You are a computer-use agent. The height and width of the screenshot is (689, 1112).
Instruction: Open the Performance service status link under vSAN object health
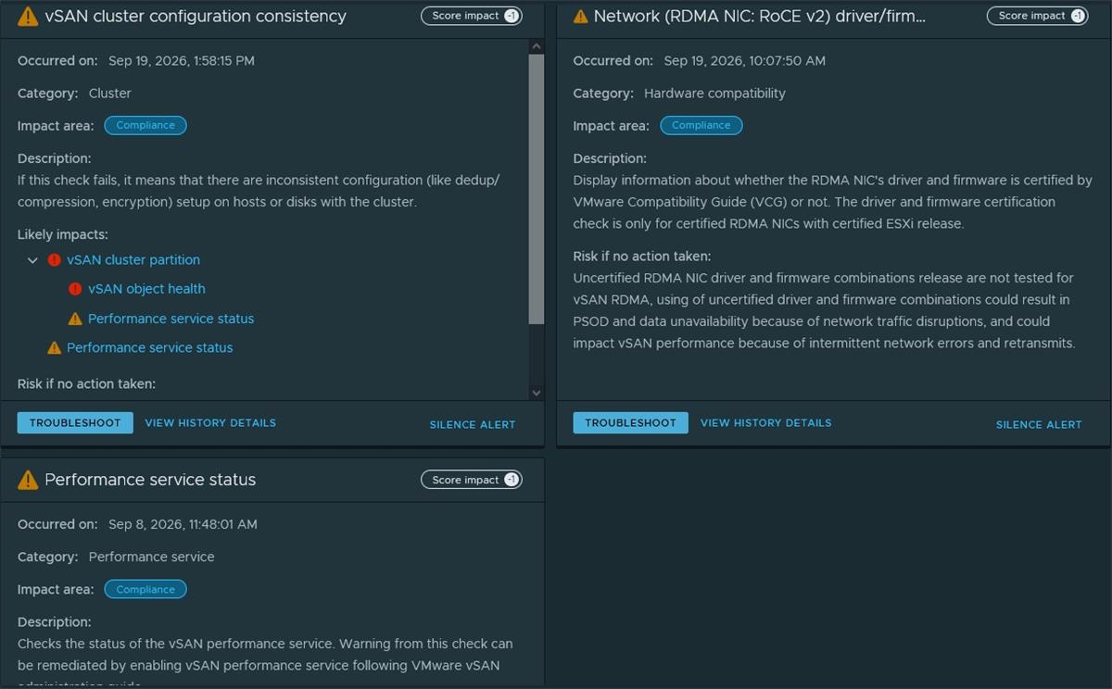(x=171, y=319)
